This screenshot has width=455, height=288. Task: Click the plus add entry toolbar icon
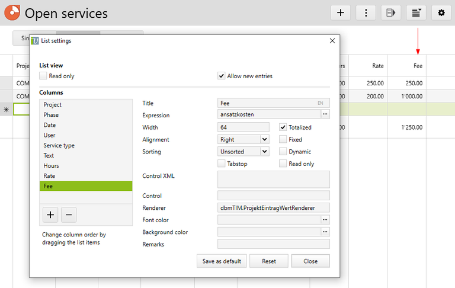click(x=341, y=13)
